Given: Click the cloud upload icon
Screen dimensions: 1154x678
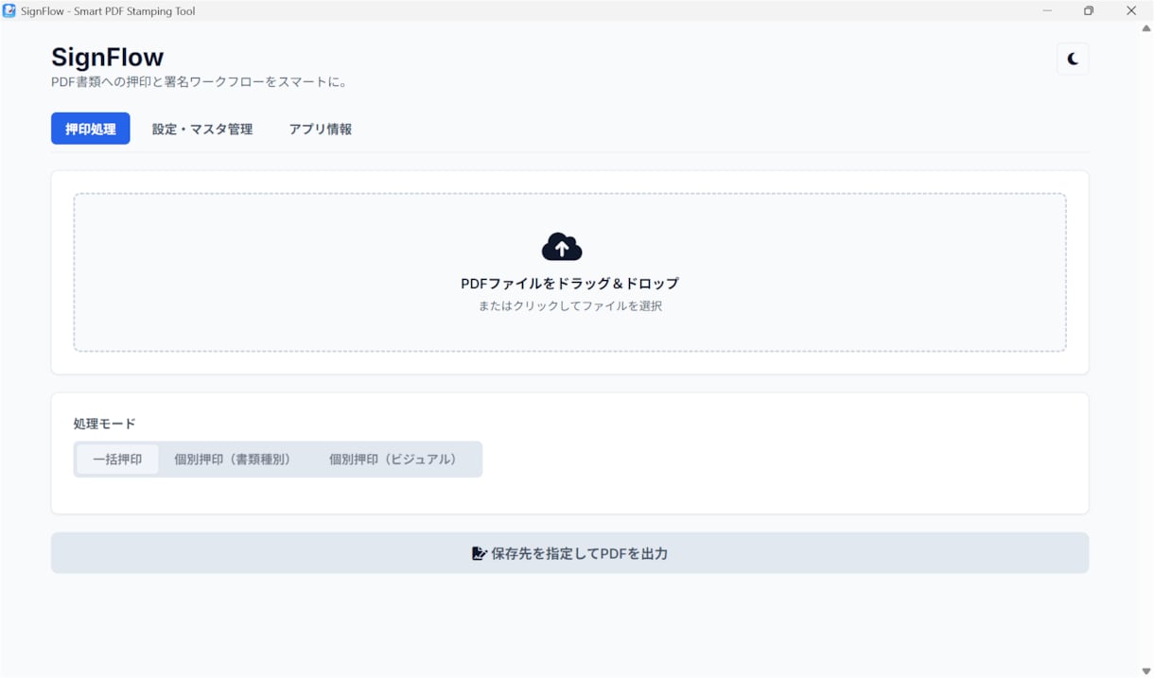Looking at the screenshot, I should [x=562, y=247].
